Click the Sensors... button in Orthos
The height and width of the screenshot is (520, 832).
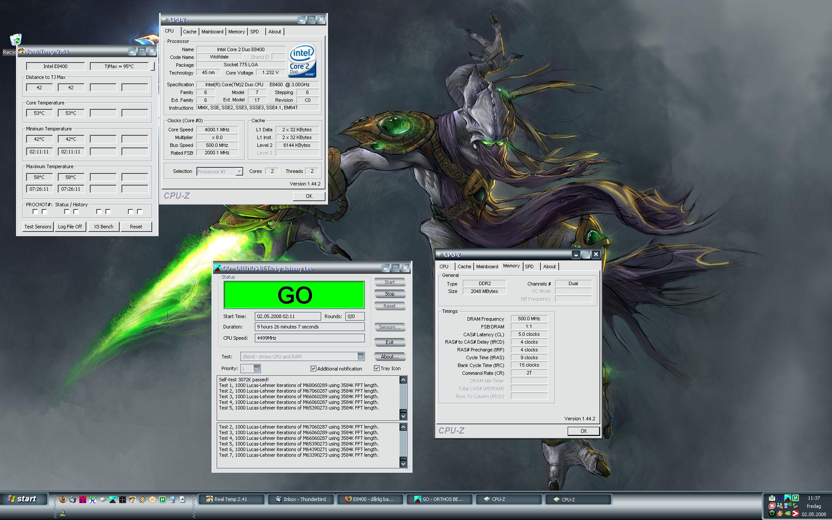390,327
